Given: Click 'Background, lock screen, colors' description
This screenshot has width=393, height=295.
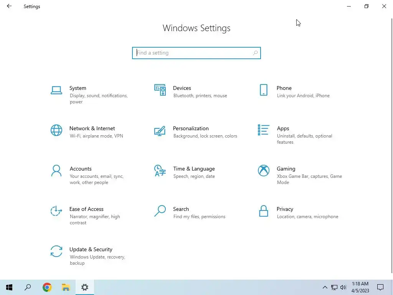Looking at the screenshot, I should coord(205,136).
